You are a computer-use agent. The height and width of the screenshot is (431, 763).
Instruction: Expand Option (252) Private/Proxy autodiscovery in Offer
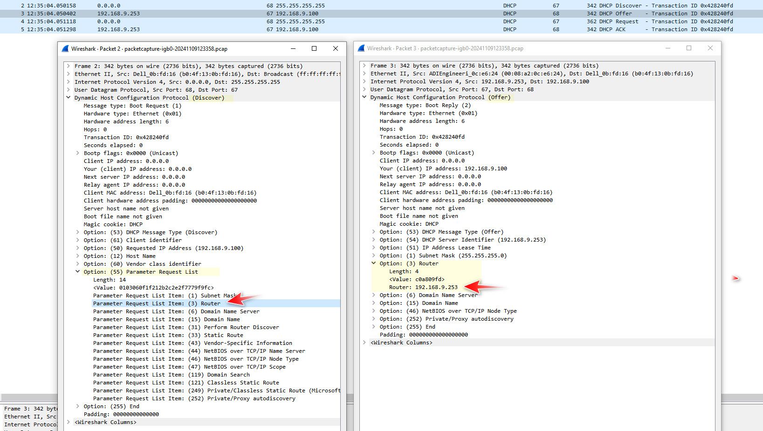[374, 319]
